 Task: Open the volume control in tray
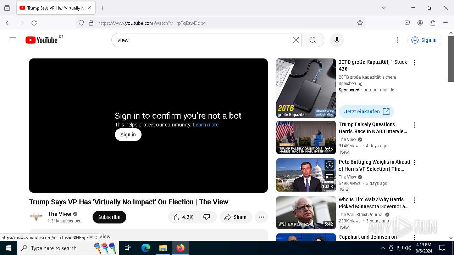tap(408, 248)
